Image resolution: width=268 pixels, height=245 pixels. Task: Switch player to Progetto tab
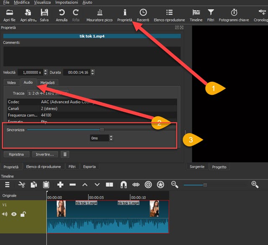pyautogui.click(x=219, y=167)
